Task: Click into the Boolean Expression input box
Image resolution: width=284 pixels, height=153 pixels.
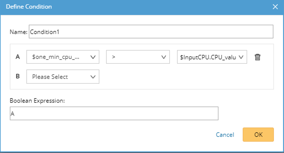Action: (x=114, y=114)
